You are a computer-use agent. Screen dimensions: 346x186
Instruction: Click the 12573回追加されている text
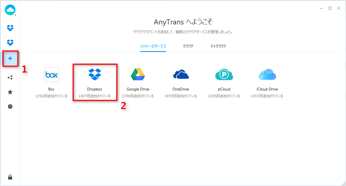tap(267, 96)
